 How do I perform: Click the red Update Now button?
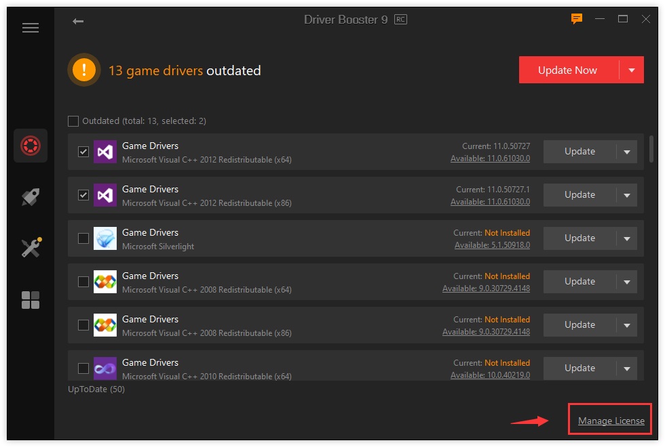coord(569,70)
